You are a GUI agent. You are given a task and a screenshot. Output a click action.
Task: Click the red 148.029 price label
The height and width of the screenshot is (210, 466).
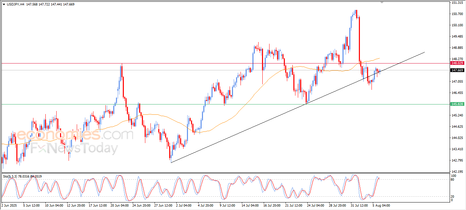[457, 63]
